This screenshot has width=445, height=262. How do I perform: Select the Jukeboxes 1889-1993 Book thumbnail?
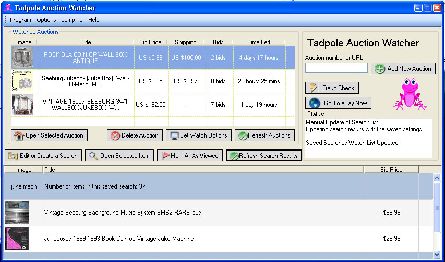click(17, 238)
